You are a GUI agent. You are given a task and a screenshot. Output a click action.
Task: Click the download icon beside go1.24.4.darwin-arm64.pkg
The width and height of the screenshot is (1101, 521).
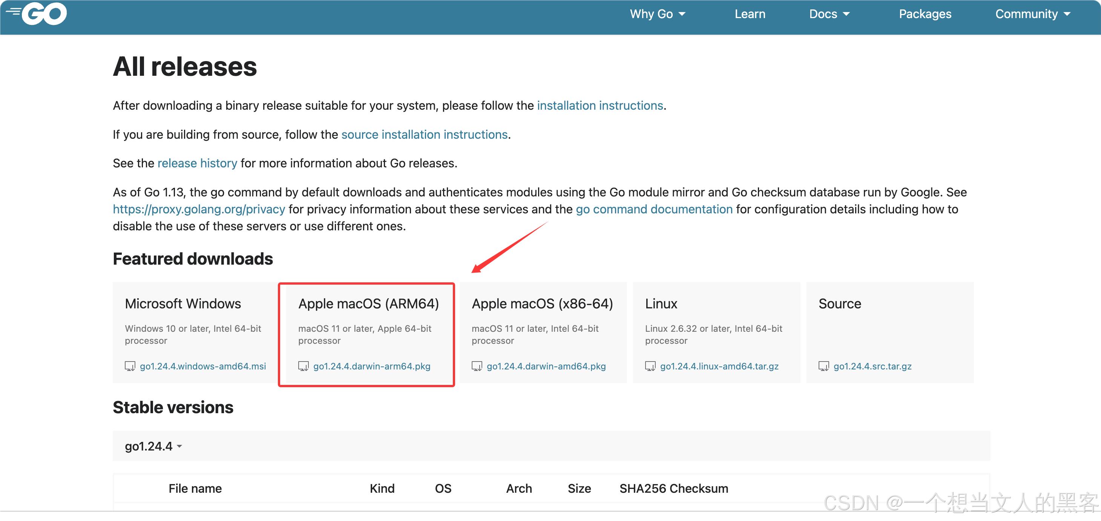click(304, 366)
